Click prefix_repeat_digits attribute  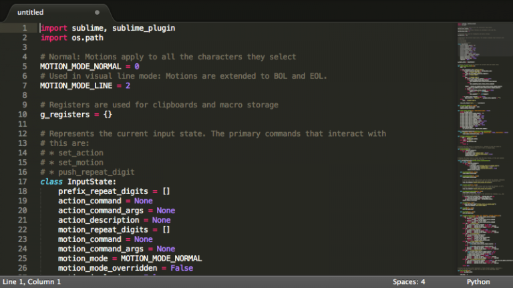[103, 191]
